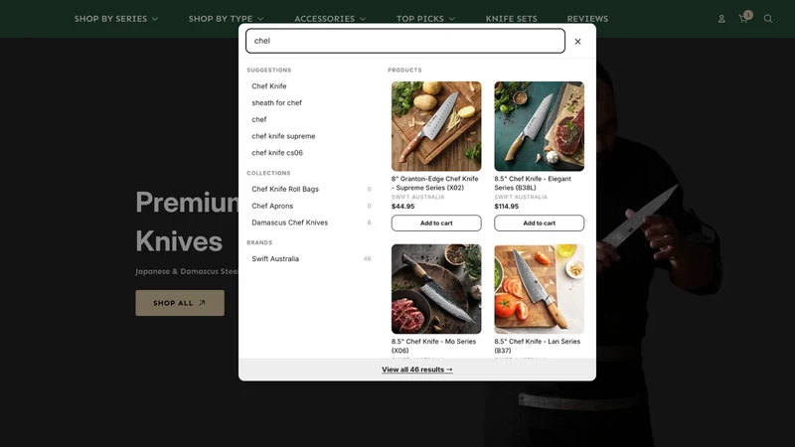
Task: Click '8.5" Chef Knife - Elegant Series' title
Action: (533, 183)
